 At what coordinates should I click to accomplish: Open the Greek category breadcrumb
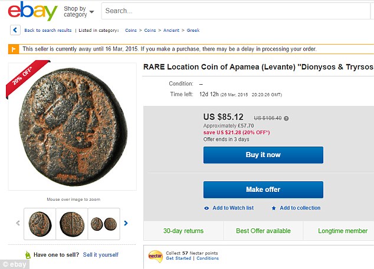pyautogui.click(x=193, y=30)
